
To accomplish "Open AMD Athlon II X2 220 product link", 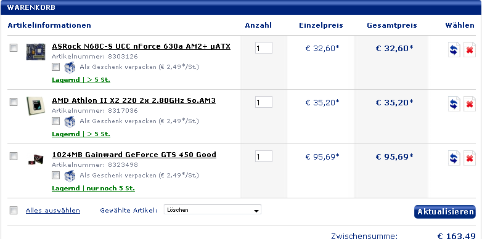I will coord(134,100).
